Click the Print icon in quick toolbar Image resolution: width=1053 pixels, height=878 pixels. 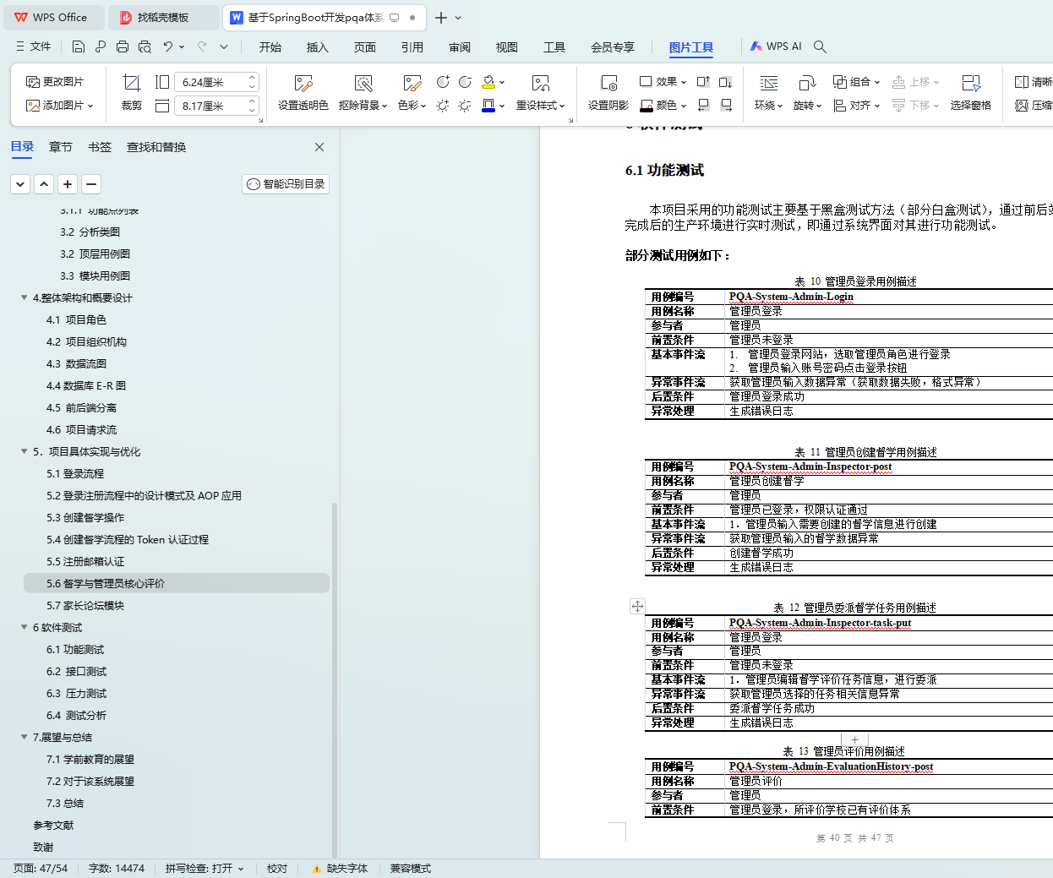coord(123,46)
